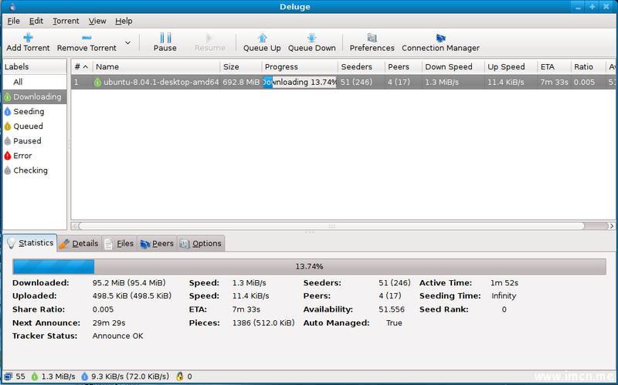Switch to the Files tab
This screenshot has height=385, width=618.
[120, 244]
